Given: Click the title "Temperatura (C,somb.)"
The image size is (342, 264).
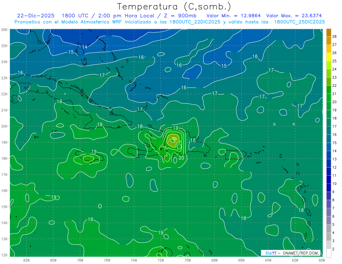Looking at the screenshot, I should click(x=174, y=7).
